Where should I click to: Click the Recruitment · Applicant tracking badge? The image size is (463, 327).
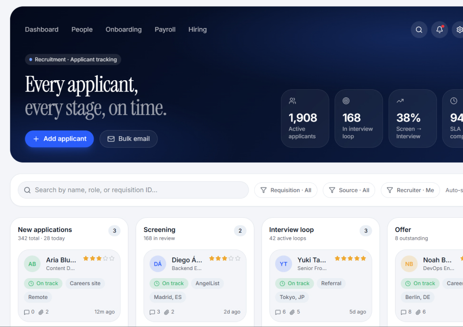73,59
